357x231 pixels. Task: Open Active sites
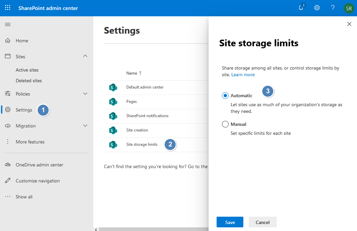pyautogui.click(x=27, y=70)
